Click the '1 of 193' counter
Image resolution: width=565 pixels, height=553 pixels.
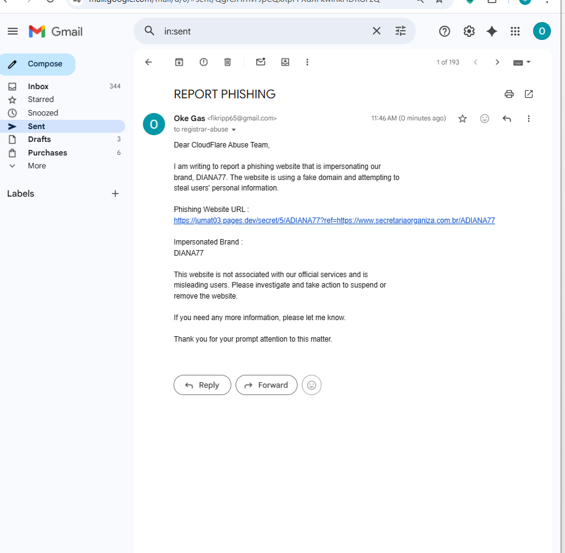448,62
